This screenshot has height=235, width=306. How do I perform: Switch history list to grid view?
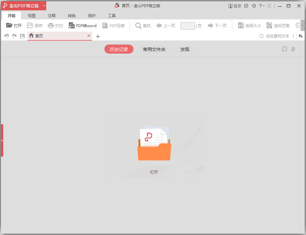(285, 49)
